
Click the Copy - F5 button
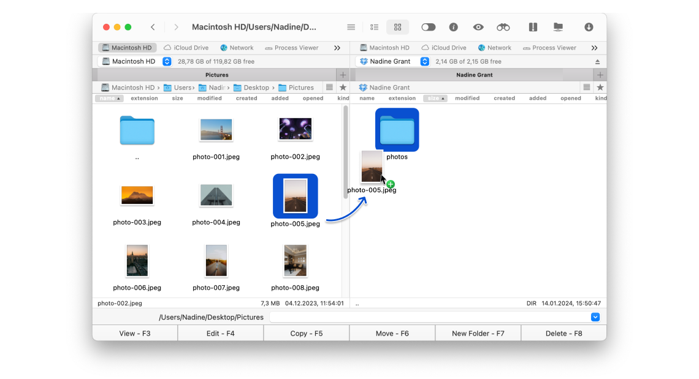(x=307, y=333)
